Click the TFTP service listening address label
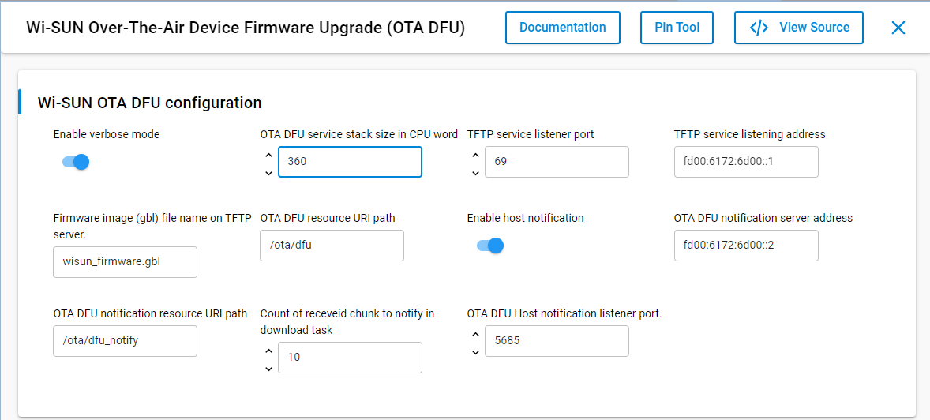930x420 pixels. [x=750, y=134]
